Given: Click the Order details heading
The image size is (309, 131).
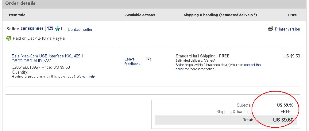Looking at the screenshot, I should [20, 3].
